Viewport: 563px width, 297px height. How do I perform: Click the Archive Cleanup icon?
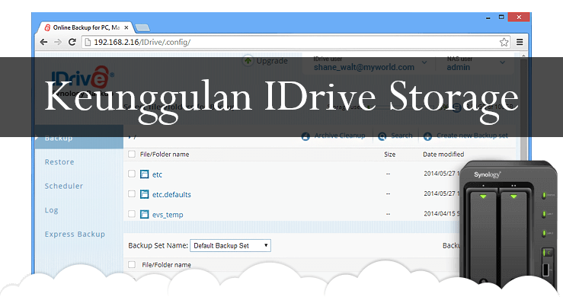[305, 136]
